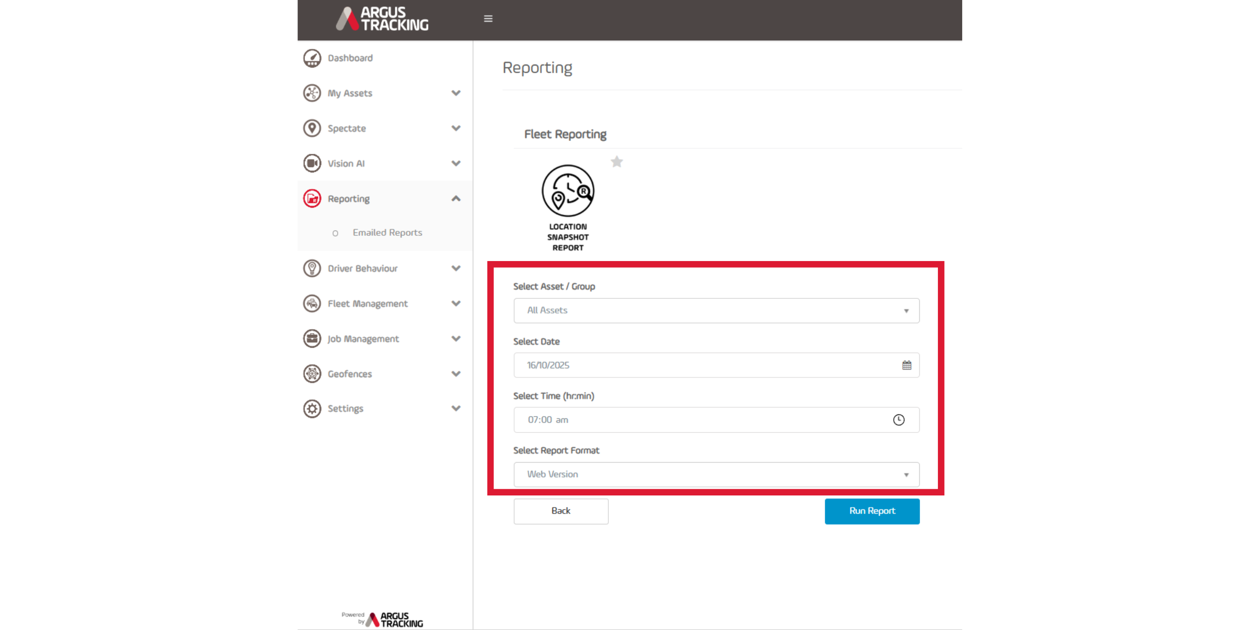This screenshot has width=1260, height=630.
Task: Click the red Reporting folder icon
Action: click(312, 199)
